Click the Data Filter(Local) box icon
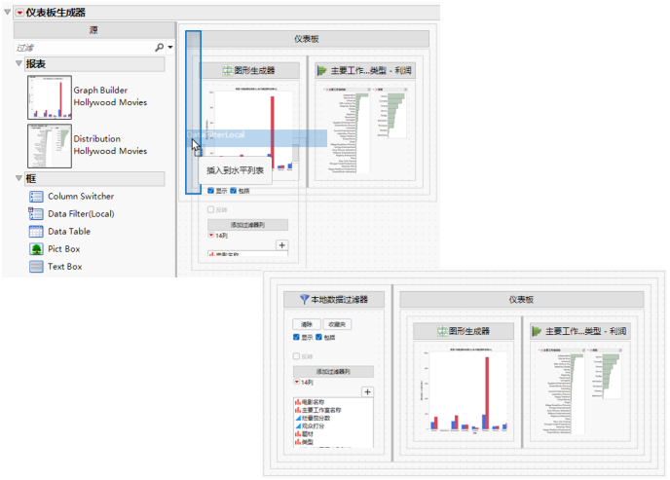The image size is (670, 480). 36,213
